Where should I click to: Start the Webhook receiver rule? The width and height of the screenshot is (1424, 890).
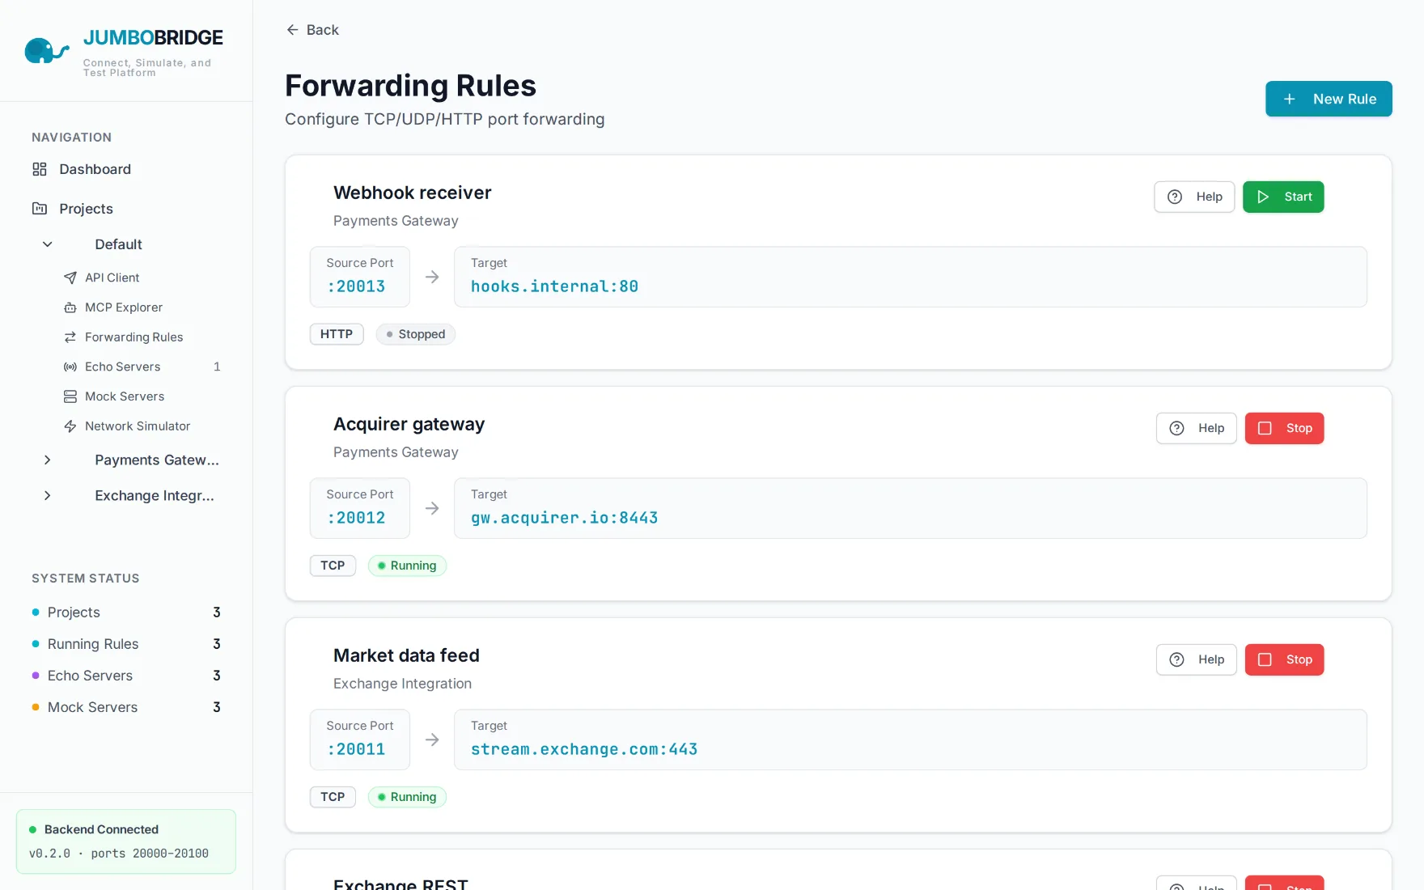point(1283,197)
